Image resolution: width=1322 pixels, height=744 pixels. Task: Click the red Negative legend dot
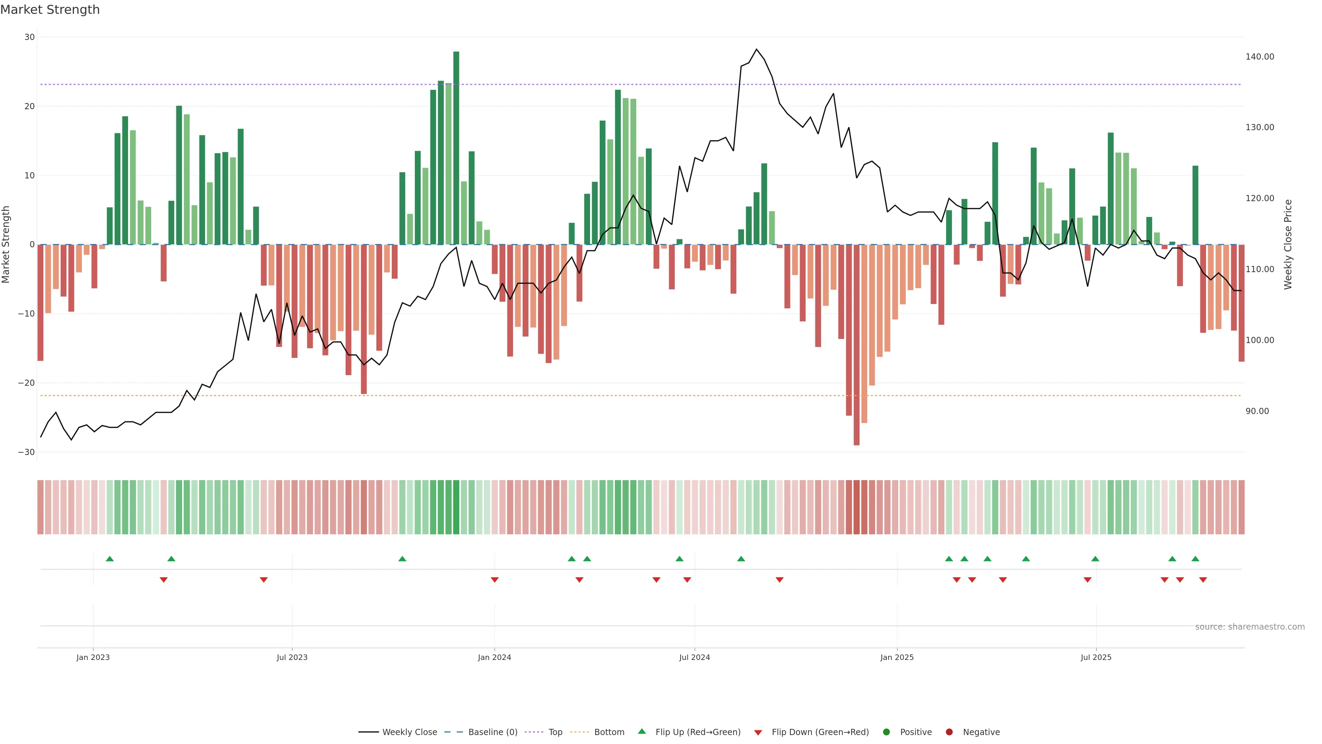click(x=949, y=732)
